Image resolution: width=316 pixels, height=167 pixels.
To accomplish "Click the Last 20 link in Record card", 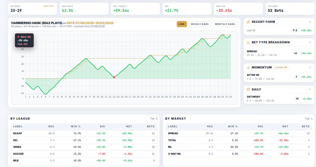I will [x=49, y=6].
